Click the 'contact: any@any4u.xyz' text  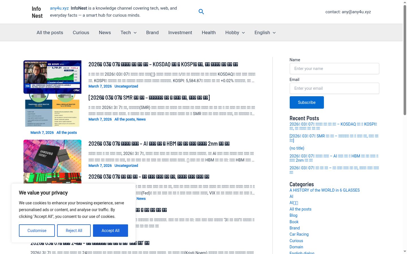(x=348, y=12)
